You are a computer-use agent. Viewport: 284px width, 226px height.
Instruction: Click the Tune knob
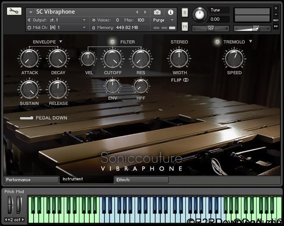click(200, 14)
